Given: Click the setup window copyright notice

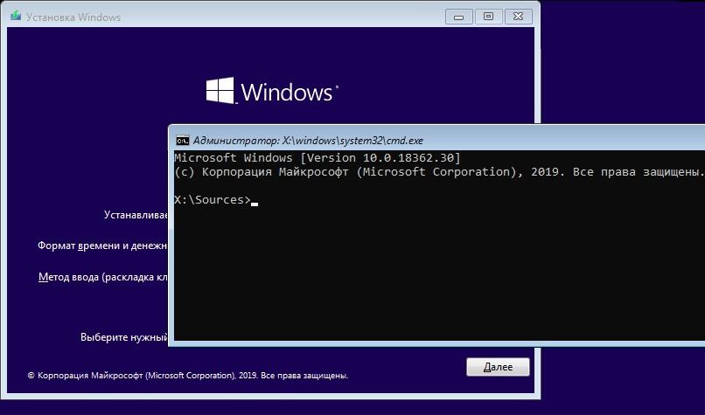Looking at the screenshot, I should point(188,376).
